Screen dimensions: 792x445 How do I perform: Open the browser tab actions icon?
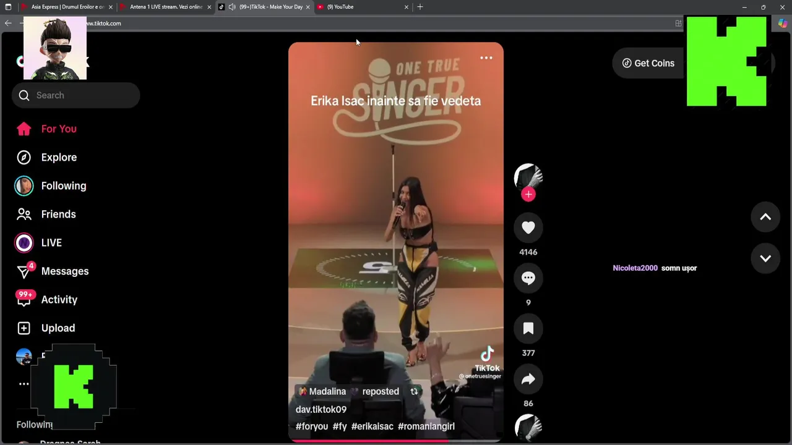8,7
